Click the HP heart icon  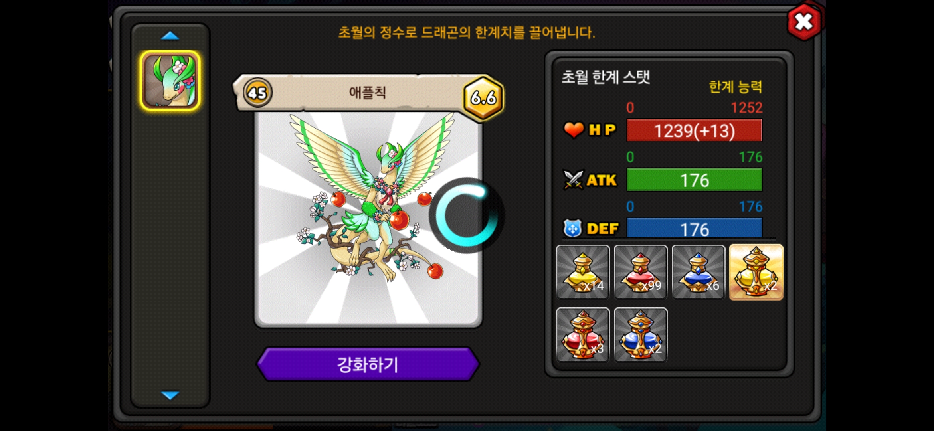pos(574,130)
